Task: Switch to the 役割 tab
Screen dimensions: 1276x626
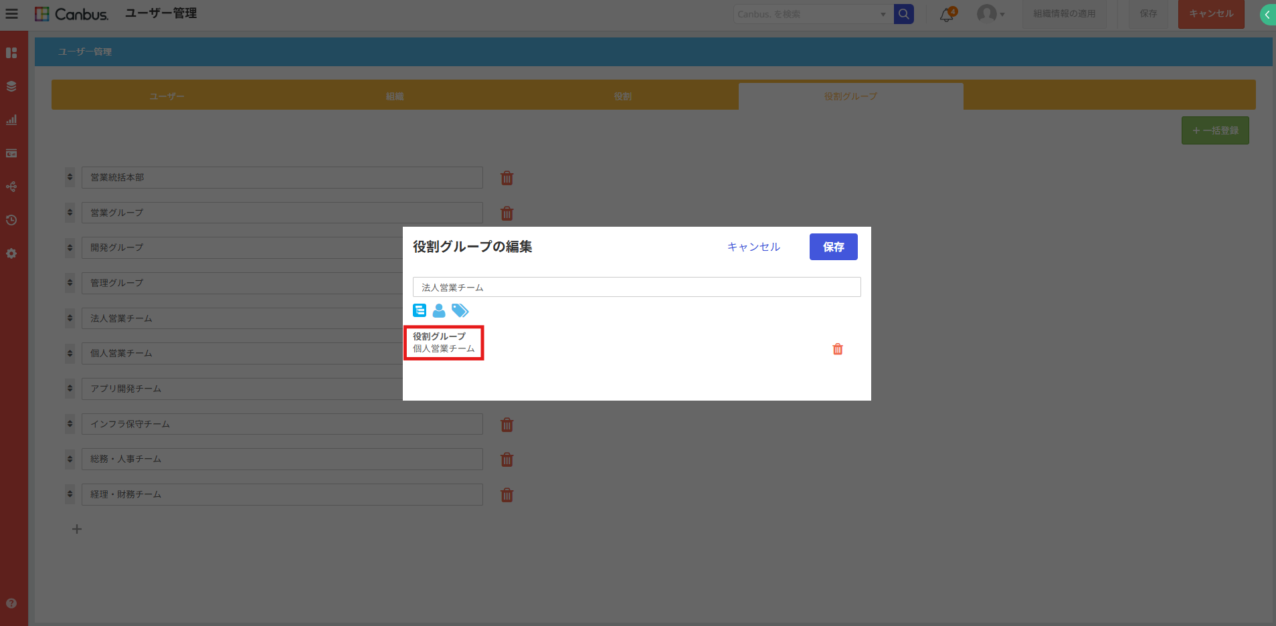Action: (x=623, y=96)
